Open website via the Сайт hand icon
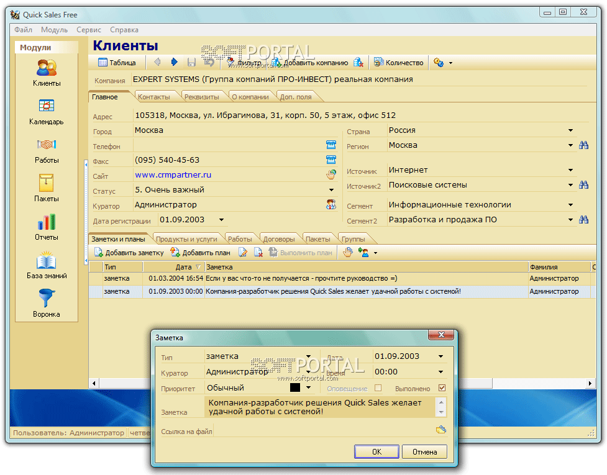Viewport: 607px width, 475px height. click(331, 174)
